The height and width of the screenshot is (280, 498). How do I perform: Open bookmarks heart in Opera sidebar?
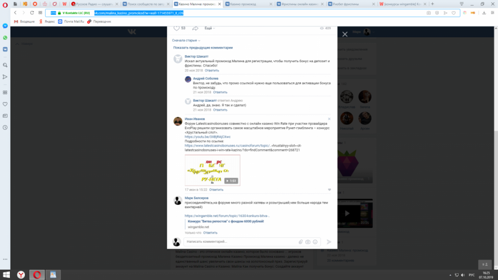[5, 104]
